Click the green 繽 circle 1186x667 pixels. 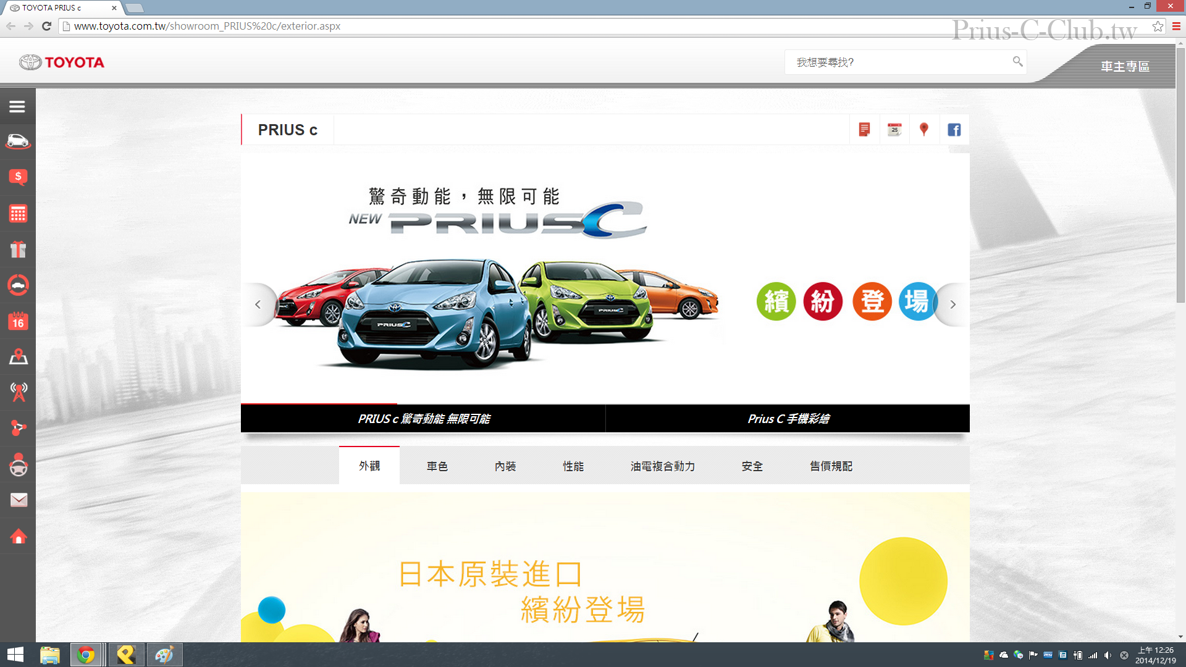tap(776, 301)
